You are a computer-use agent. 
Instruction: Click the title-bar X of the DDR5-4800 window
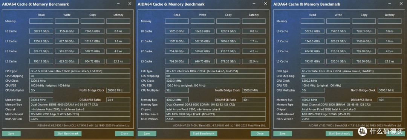pyautogui.click(x=130, y=4)
